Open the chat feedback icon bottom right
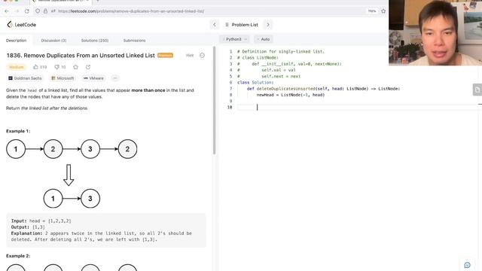 pos(467,265)
